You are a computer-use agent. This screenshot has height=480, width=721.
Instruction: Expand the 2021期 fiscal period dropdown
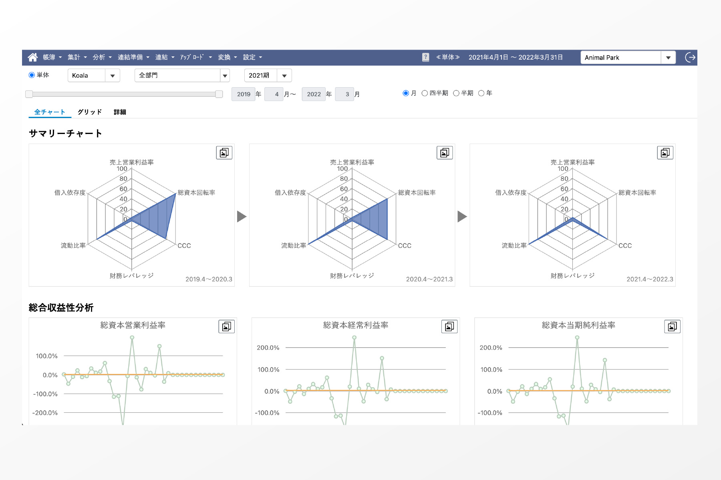284,76
